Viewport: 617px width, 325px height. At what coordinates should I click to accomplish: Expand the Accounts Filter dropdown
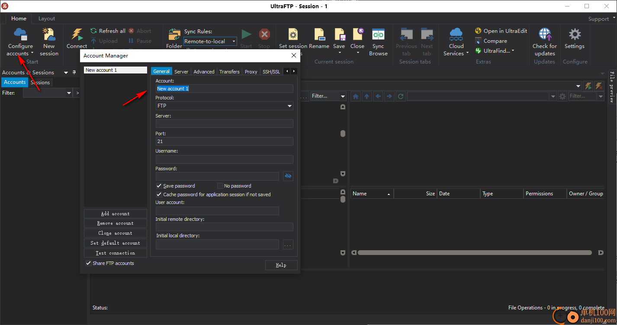pos(69,93)
